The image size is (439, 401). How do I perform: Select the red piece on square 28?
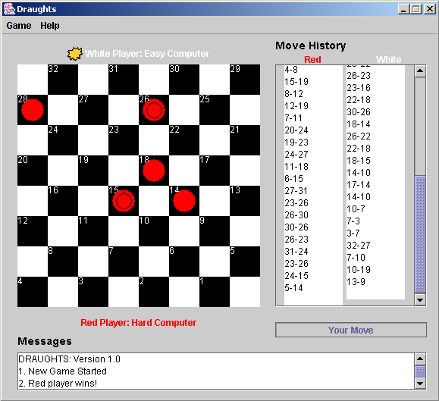(33, 110)
